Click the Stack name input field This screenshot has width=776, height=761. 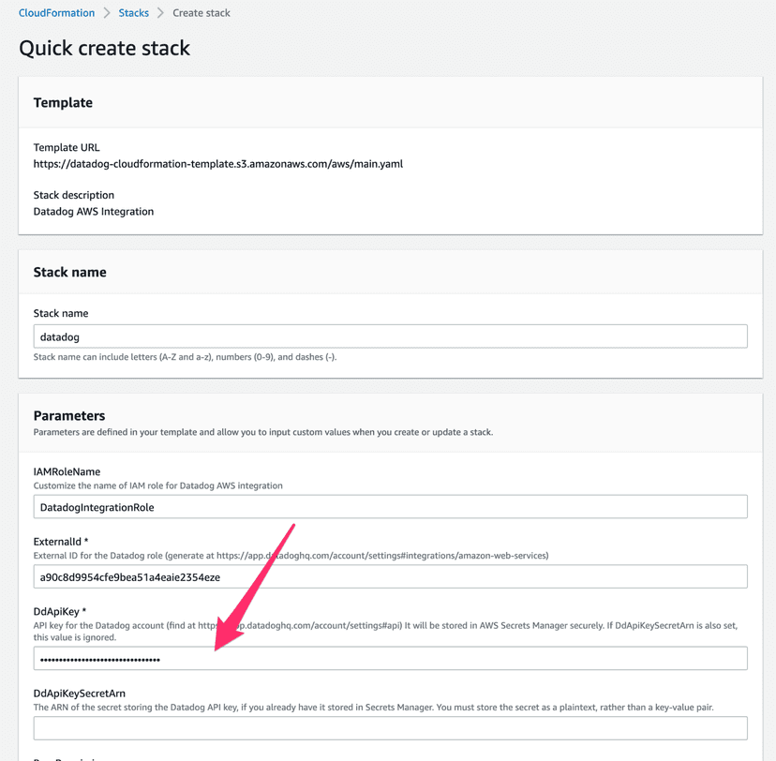point(390,336)
